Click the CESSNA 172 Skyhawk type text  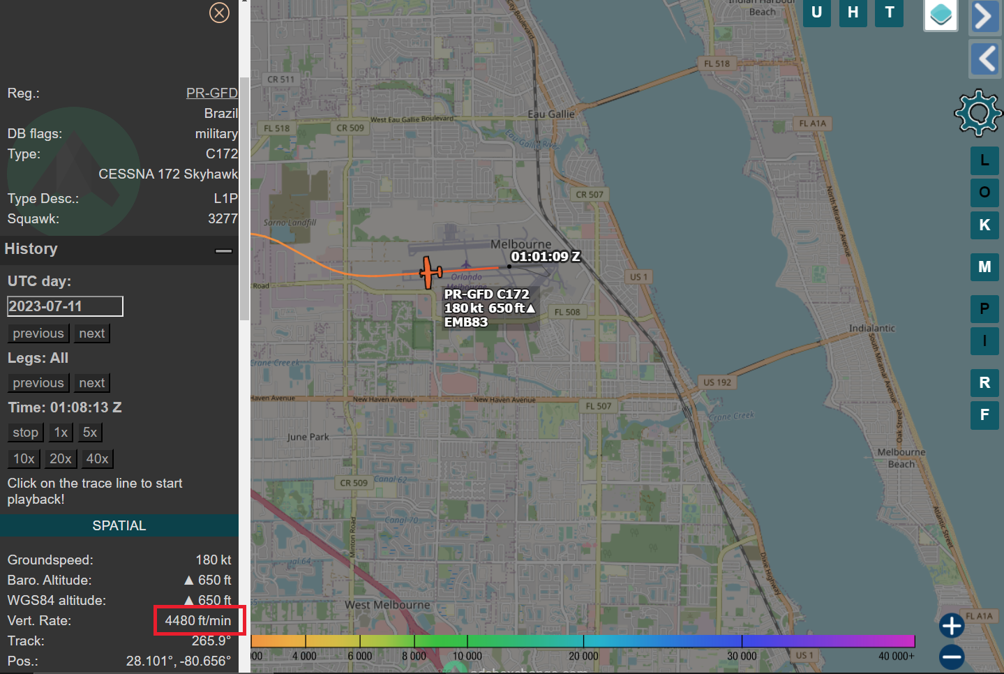(168, 174)
